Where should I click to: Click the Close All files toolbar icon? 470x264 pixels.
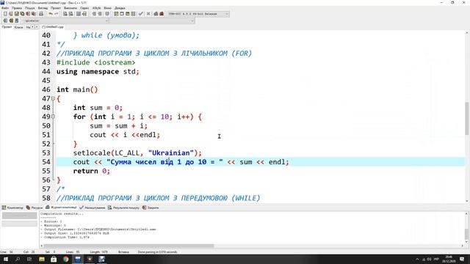34,14
